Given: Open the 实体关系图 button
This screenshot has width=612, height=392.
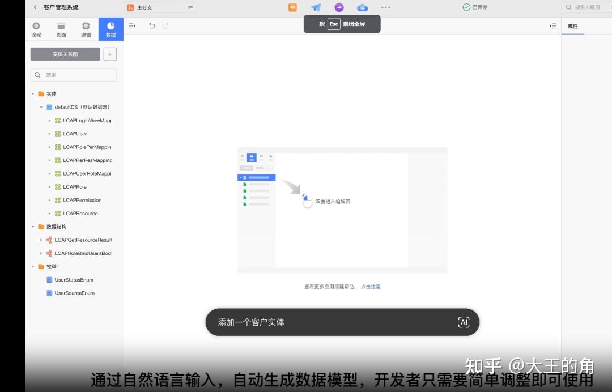Looking at the screenshot, I should pyautogui.click(x=65, y=54).
